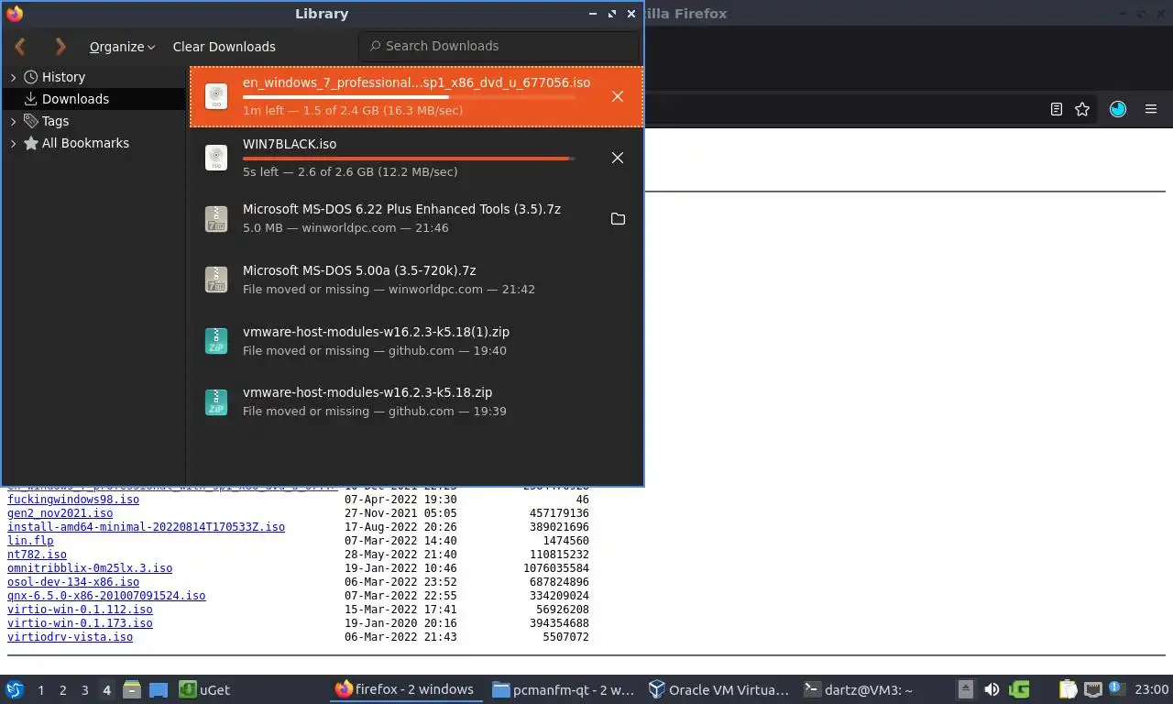Open the fuckingwindows98.iso link

point(73,500)
